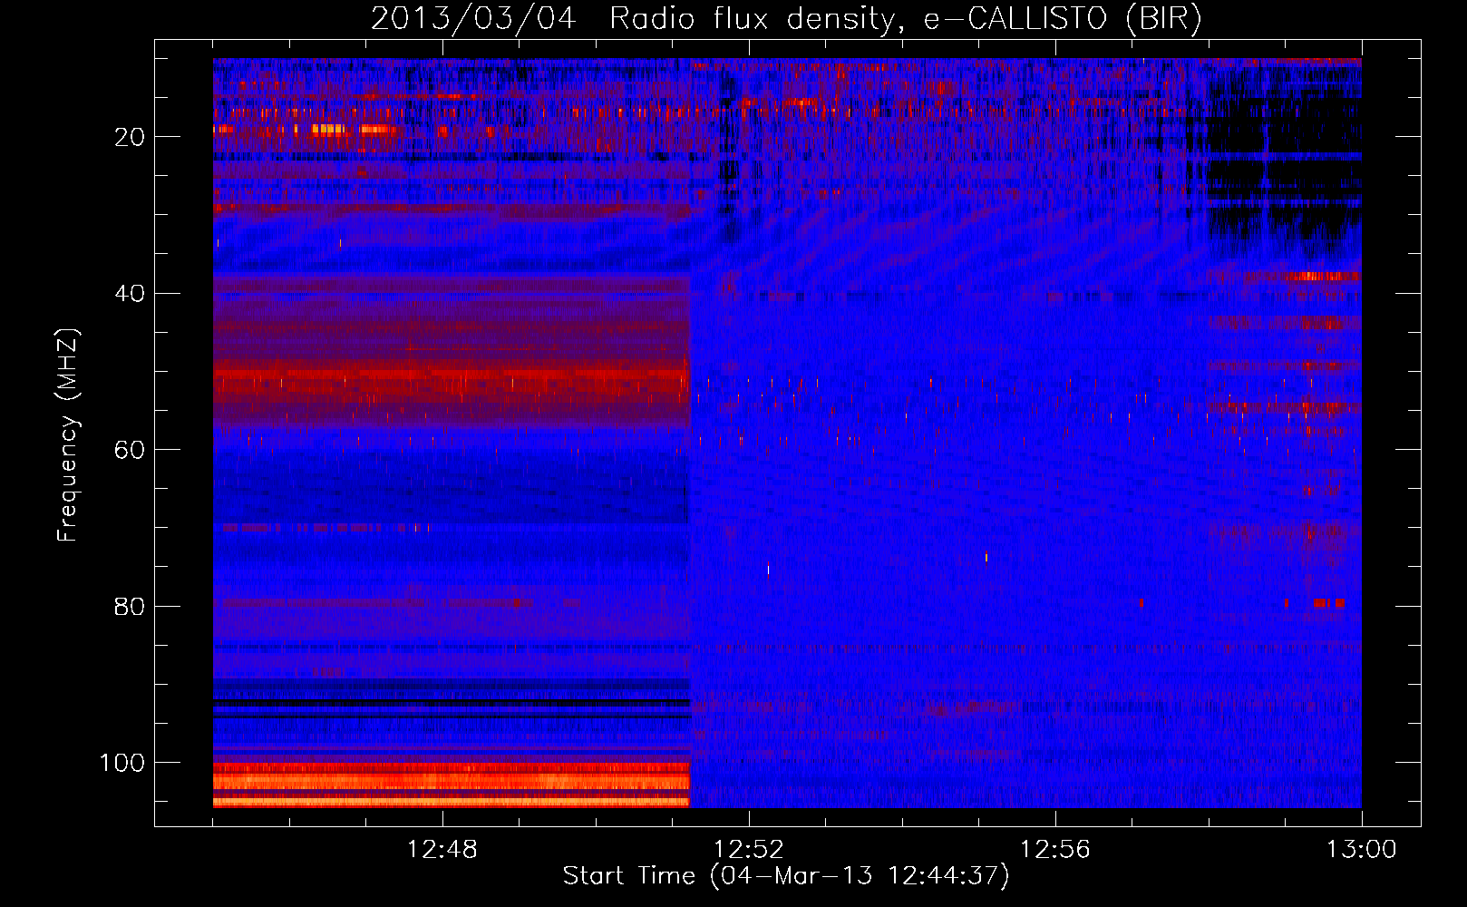
Task: Select the 12:56 time tick label
Action: (x=1055, y=849)
